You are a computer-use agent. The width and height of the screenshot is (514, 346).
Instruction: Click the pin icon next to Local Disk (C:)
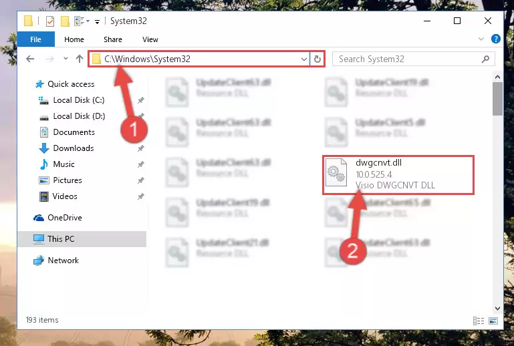click(x=140, y=100)
